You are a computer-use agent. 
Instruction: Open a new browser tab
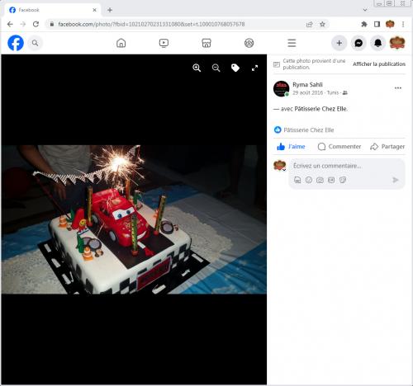point(110,10)
